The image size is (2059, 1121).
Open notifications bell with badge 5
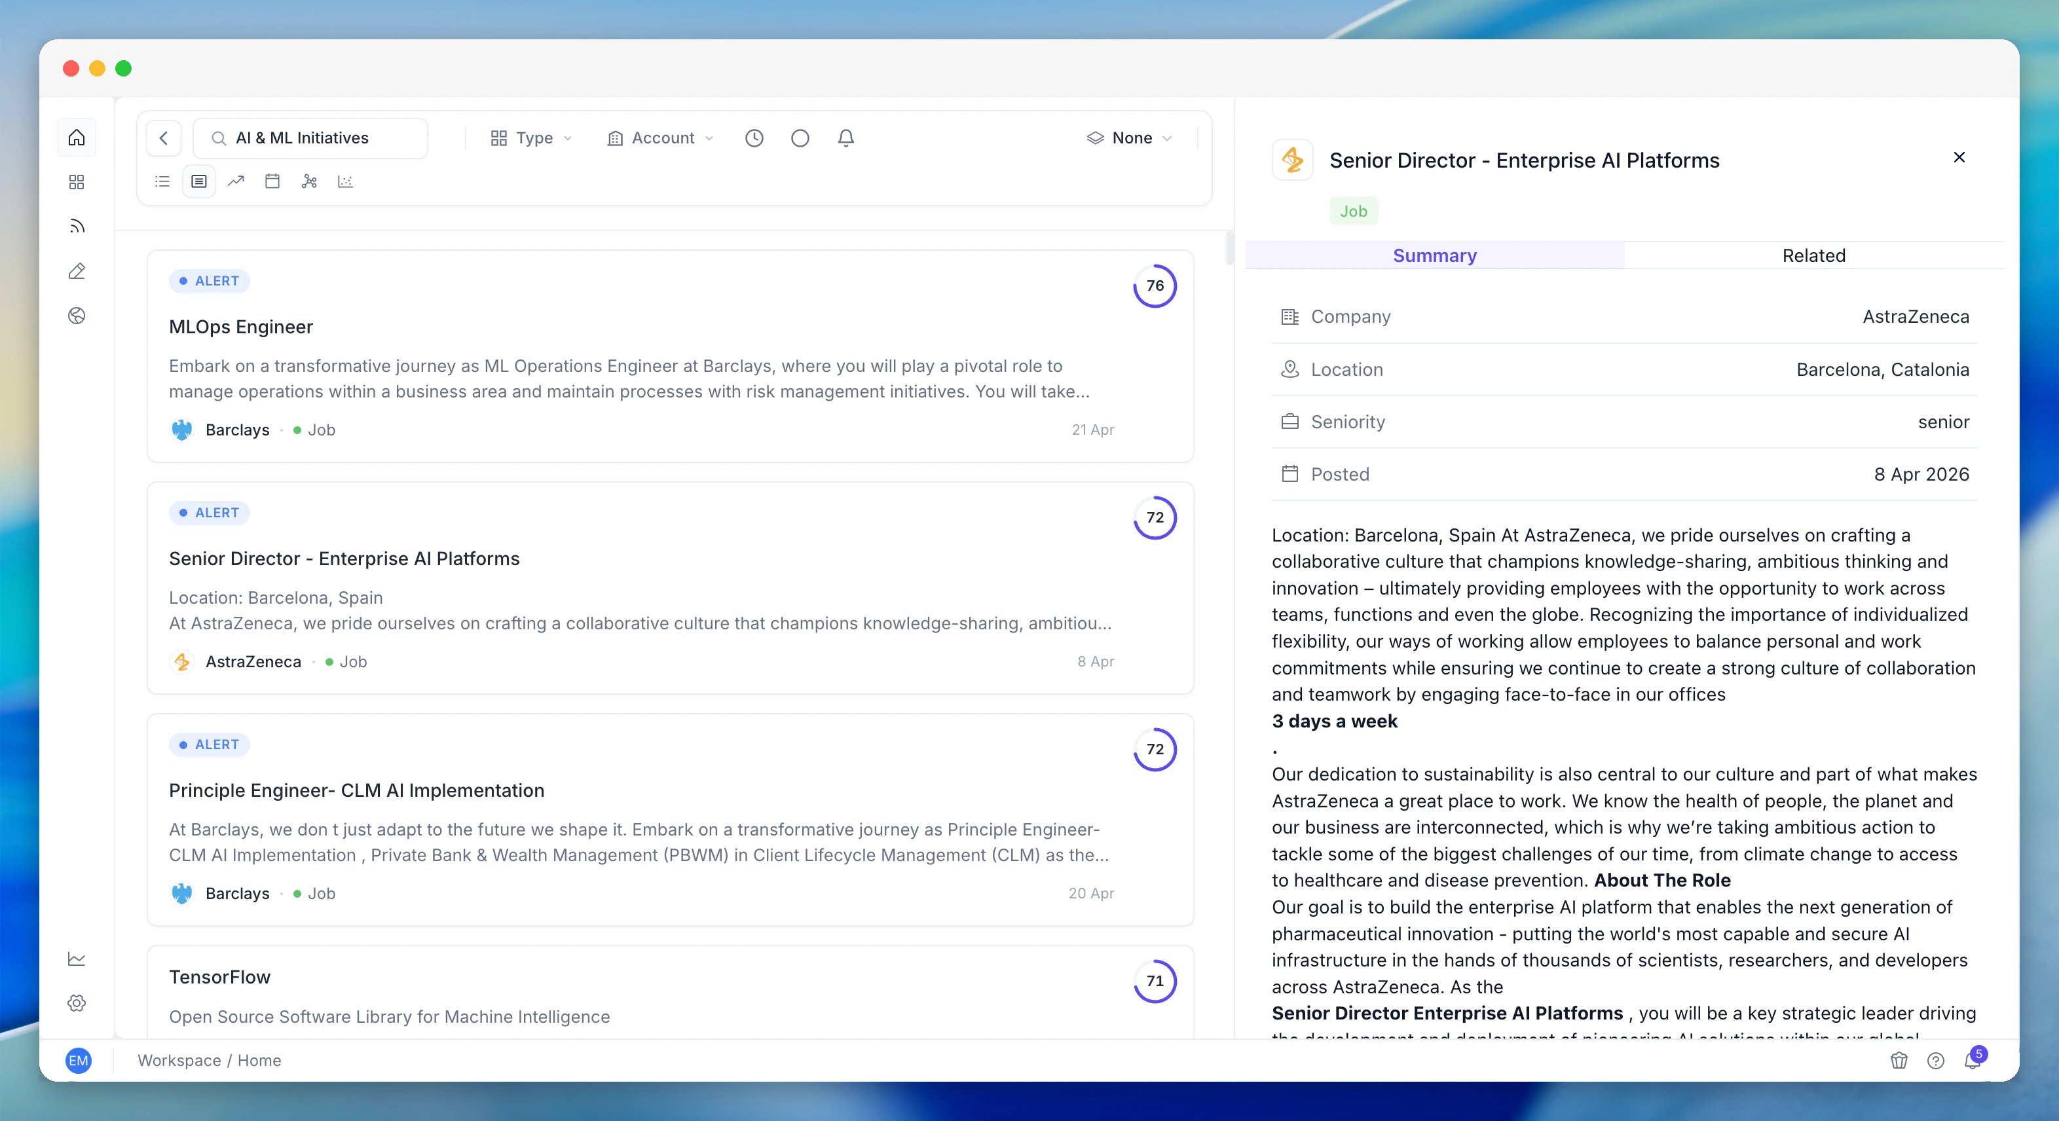[1973, 1059]
